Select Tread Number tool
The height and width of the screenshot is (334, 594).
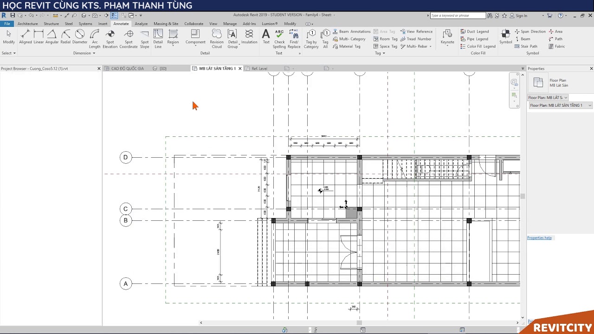pos(416,39)
